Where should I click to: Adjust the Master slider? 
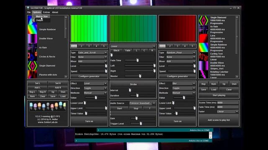(140, 76)
